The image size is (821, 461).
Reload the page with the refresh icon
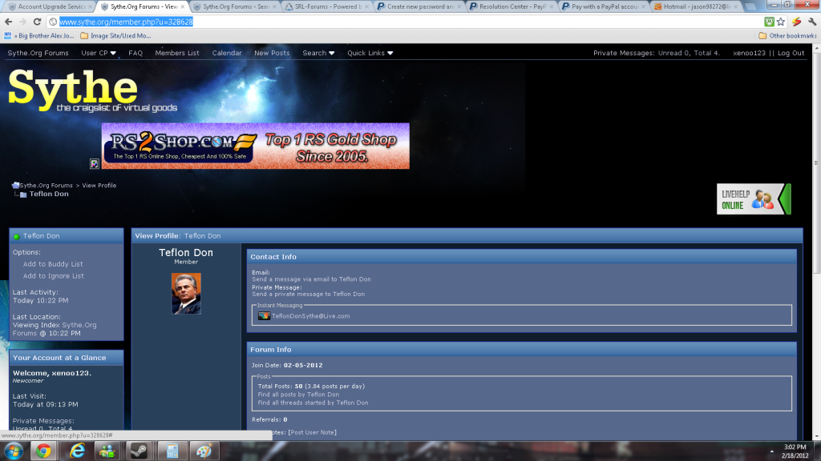[37, 22]
